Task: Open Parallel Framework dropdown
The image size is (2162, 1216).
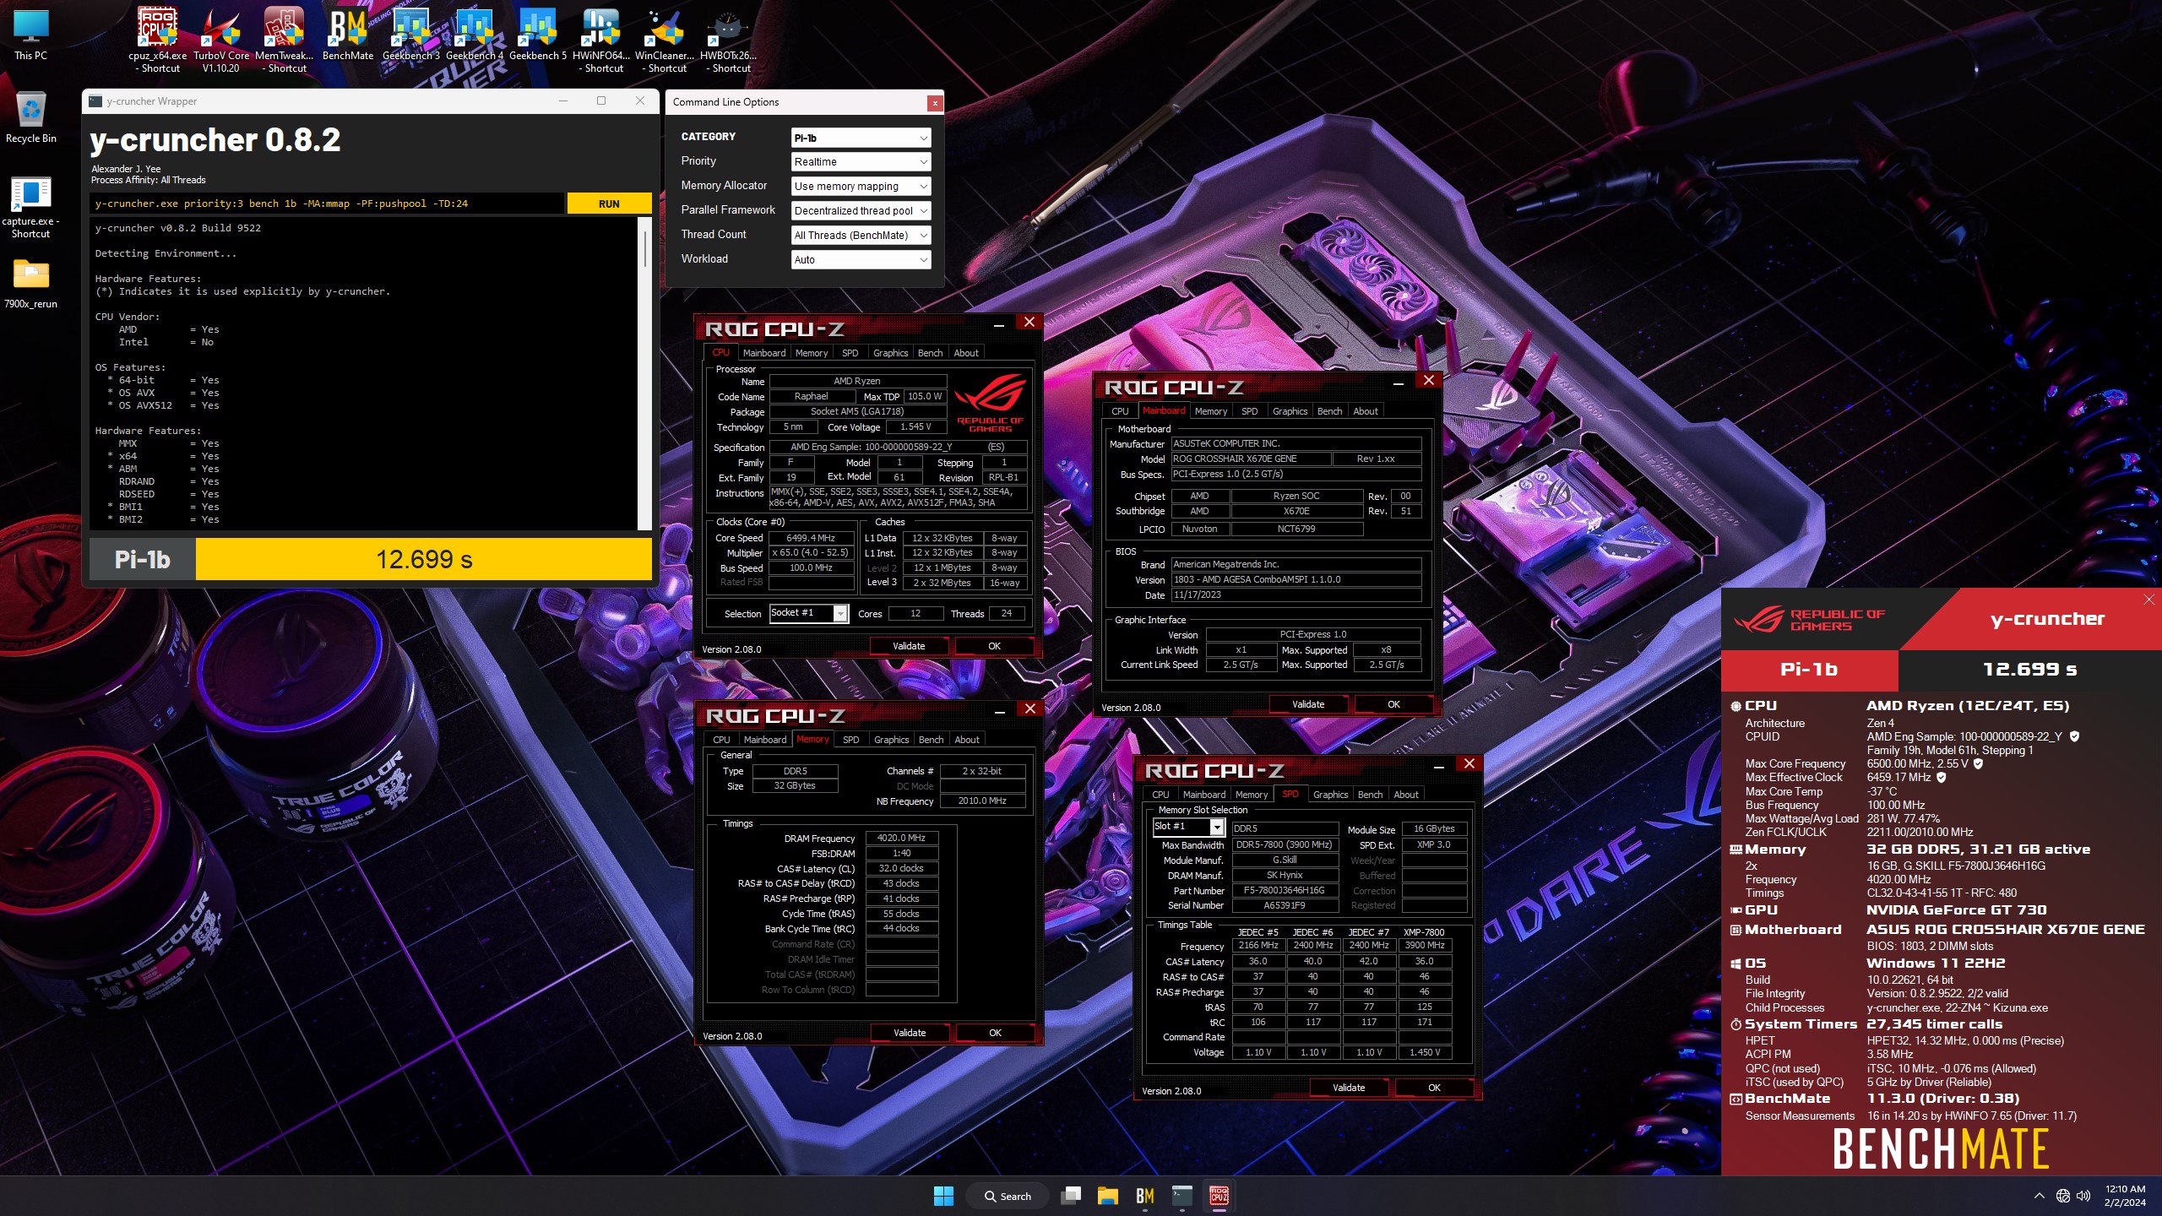Action: 861,211
